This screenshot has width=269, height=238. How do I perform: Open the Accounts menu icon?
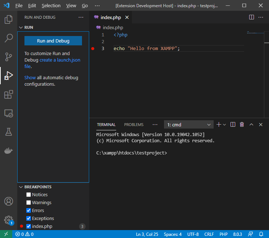click(x=8, y=201)
